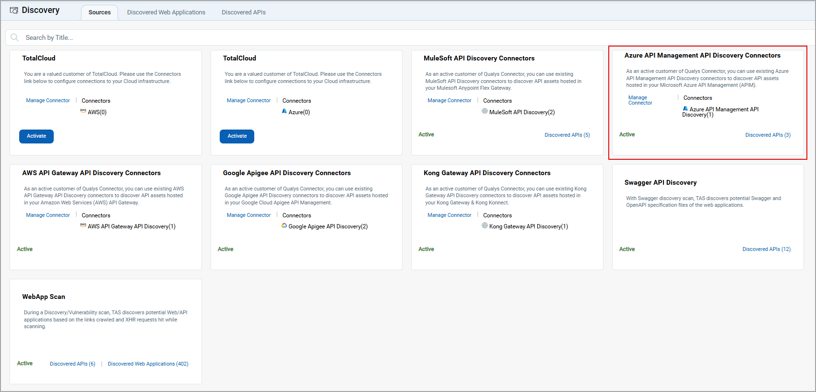Click the Kong Gateway connector icon
The image size is (816, 392).
pos(485,225)
